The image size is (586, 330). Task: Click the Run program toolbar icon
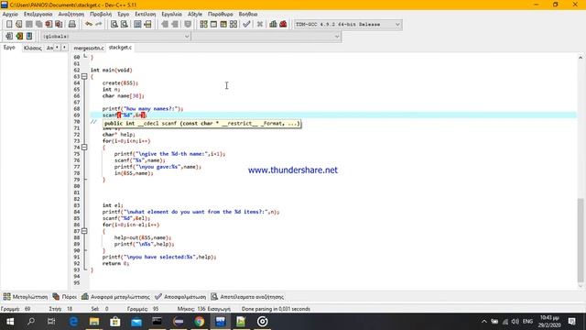coord(213,25)
